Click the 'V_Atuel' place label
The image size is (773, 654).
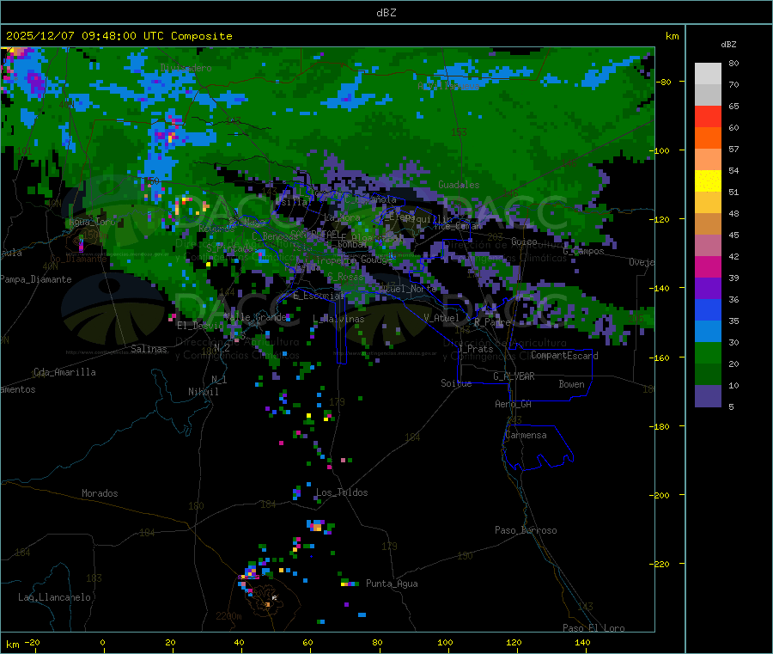(x=441, y=318)
